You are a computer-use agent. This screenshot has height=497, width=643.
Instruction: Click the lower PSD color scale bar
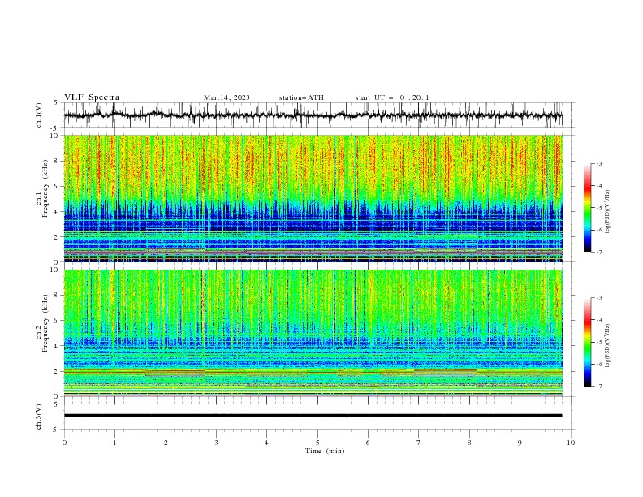(588, 342)
